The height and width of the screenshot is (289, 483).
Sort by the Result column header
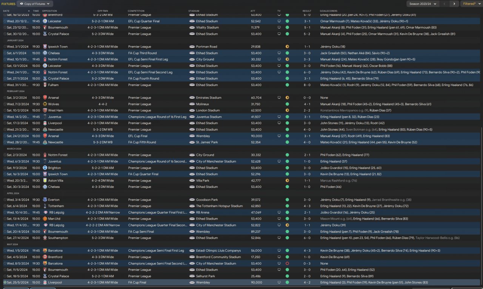tap(307, 11)
